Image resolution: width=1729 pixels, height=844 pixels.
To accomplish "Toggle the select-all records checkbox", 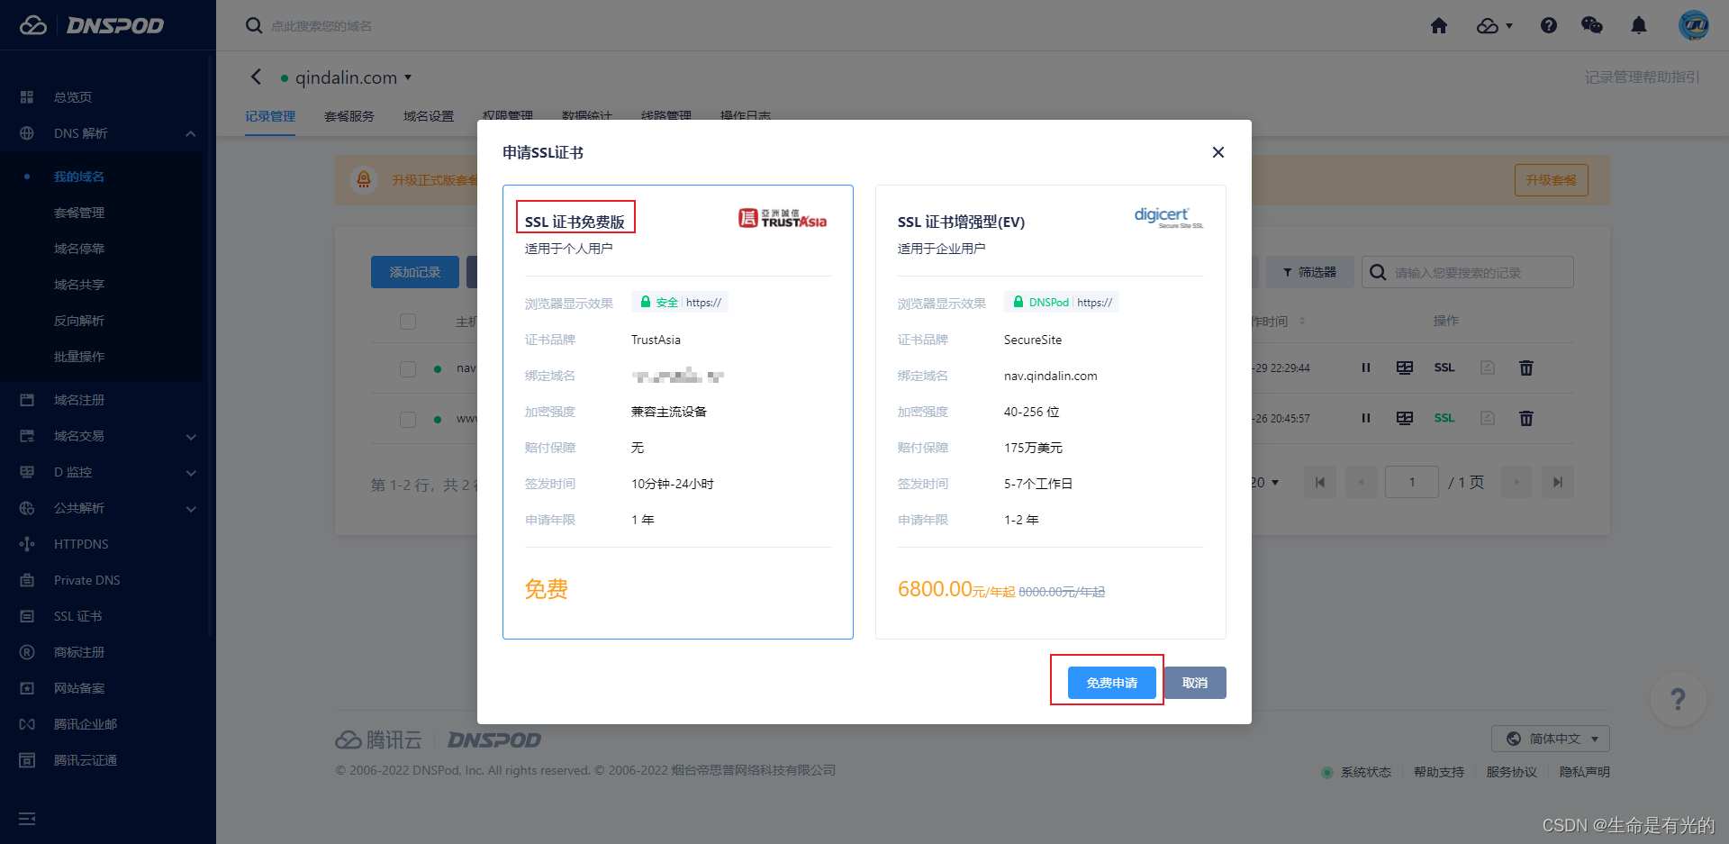I will [408, 322].
